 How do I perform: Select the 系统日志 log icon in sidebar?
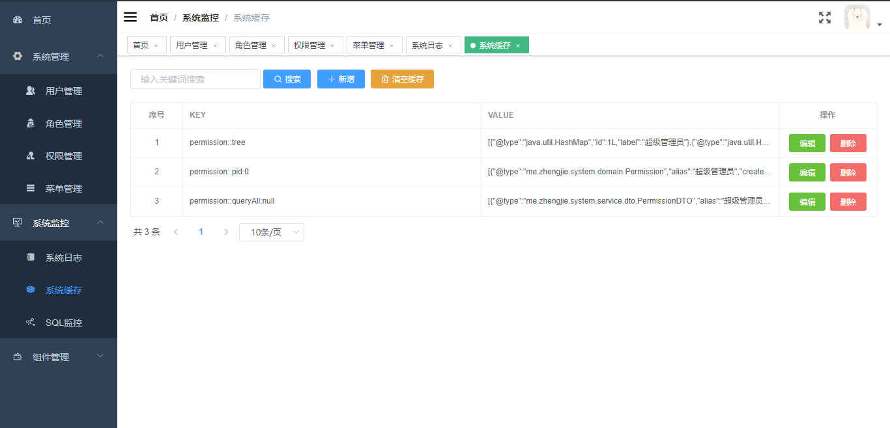pyautogui.click(x=30, y=257)
